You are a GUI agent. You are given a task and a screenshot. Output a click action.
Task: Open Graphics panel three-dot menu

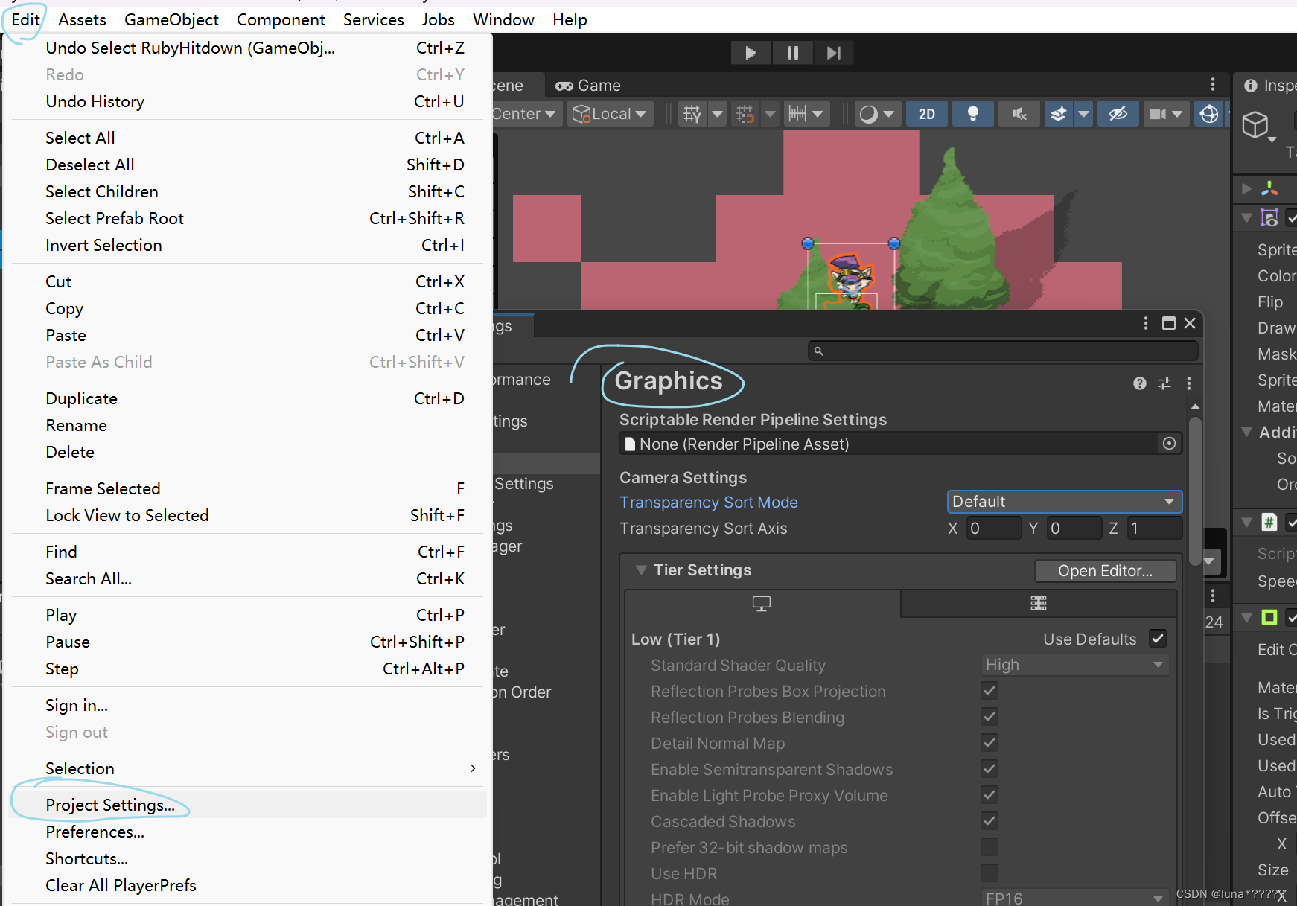(x=1189, y=383)
